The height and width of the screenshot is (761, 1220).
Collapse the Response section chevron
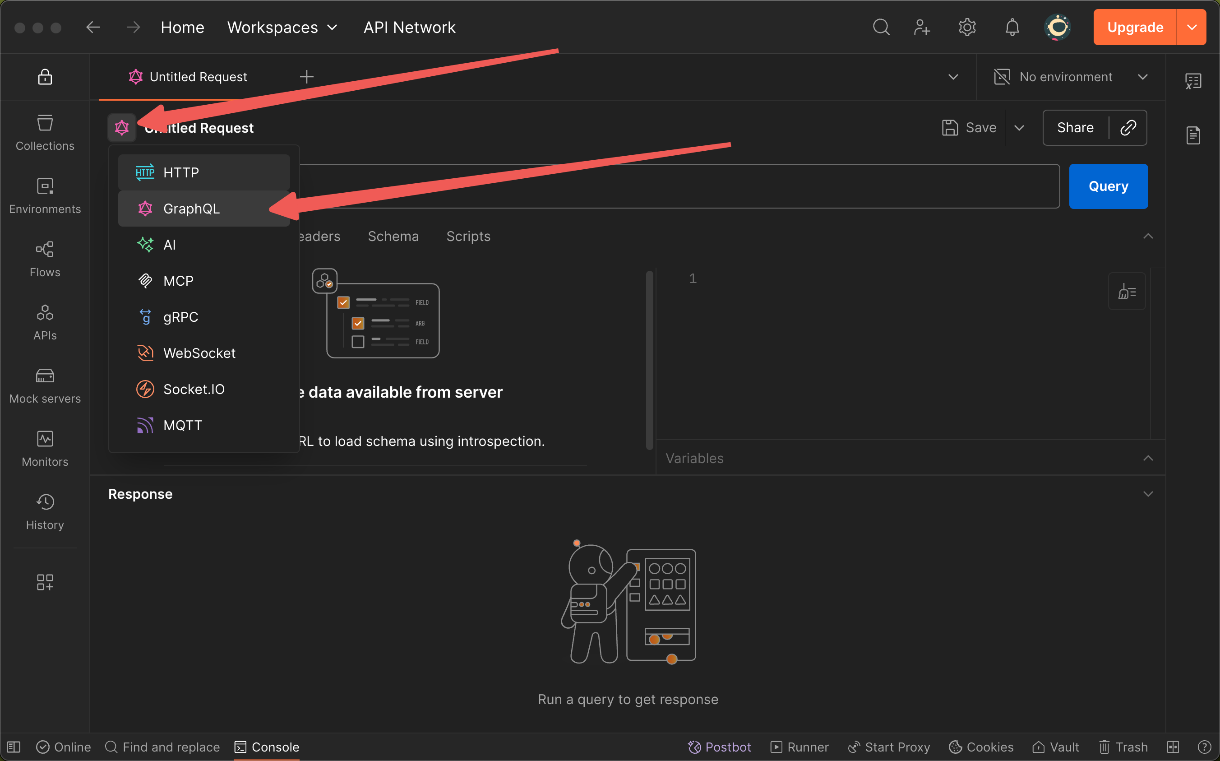1147,494
